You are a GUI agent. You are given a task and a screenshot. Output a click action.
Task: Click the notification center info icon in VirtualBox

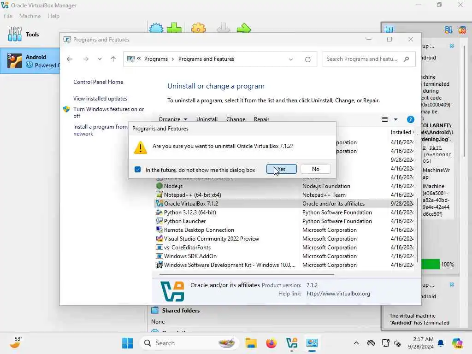click(x=389, y=29)
